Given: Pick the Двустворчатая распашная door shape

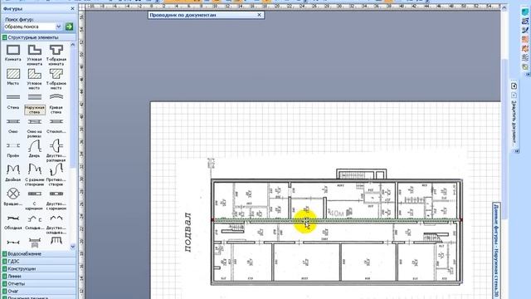Looking at the screenshot, I should coord(56,150).
